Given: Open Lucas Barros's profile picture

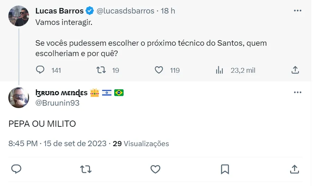Looking at the screenshot, I should point(19,16).
